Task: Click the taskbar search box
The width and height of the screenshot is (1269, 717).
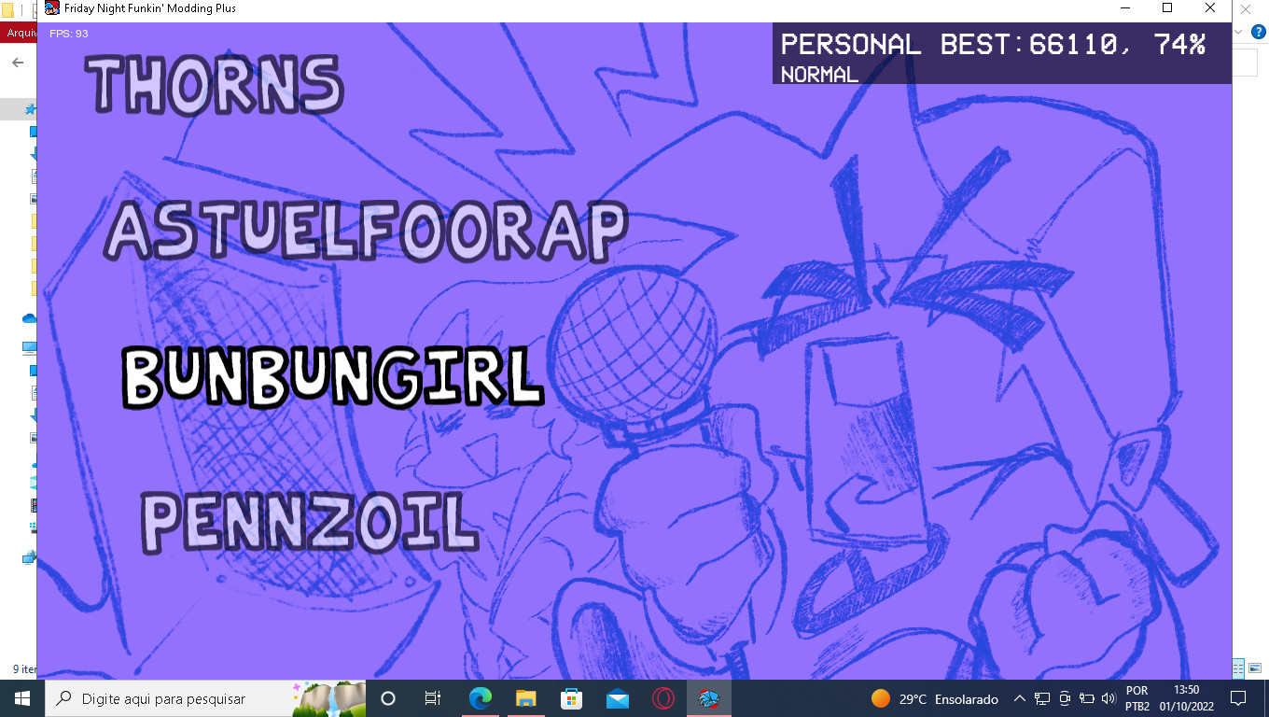Action: point(206,698)
